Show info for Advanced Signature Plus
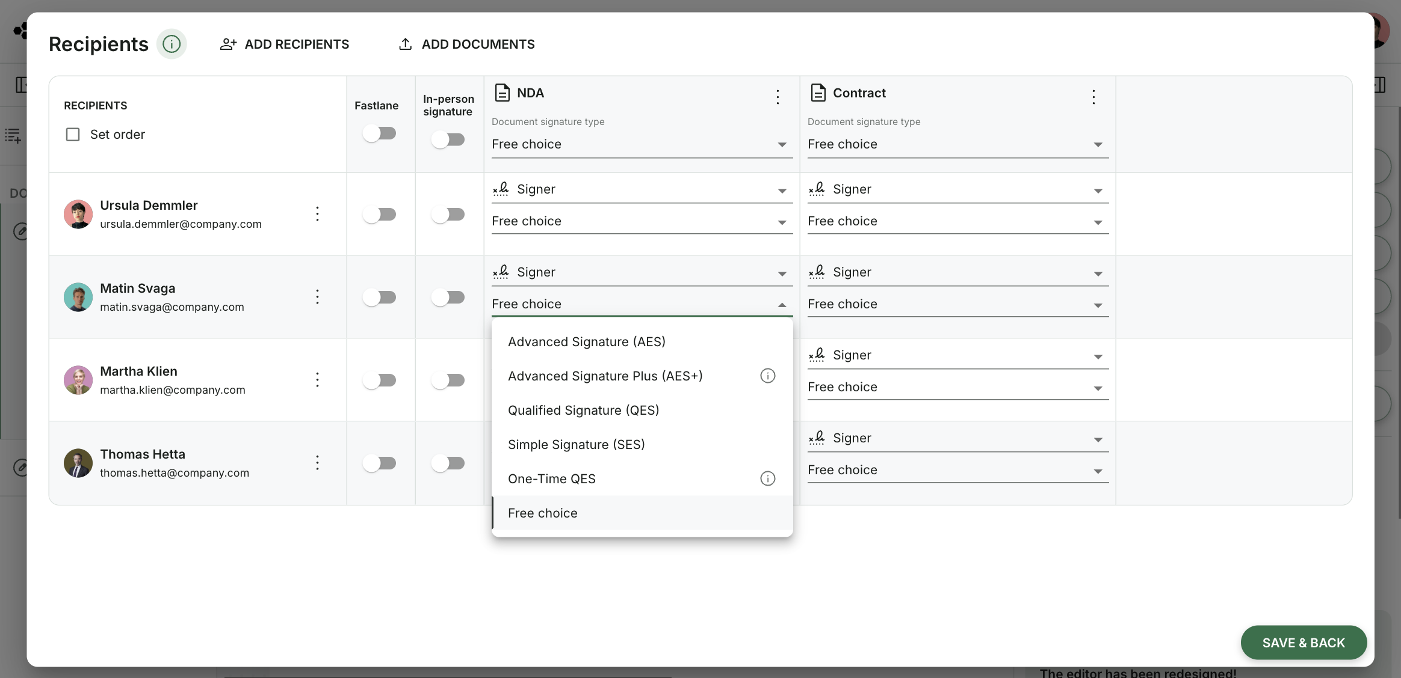The height and width of the screenshot is (678, 1401). [x=767, y=376]
